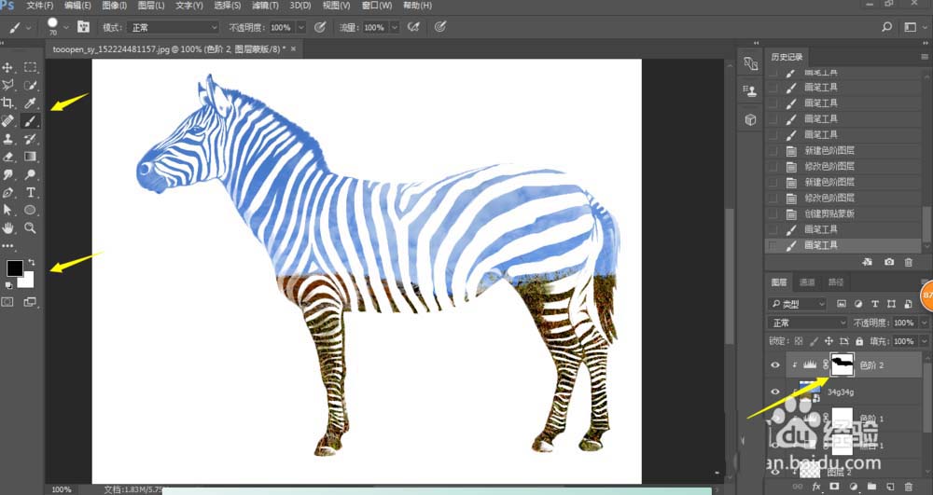The image size is (933, 495).
Task: Lock all layer attributes padlock
Action: tap(859, 341)
